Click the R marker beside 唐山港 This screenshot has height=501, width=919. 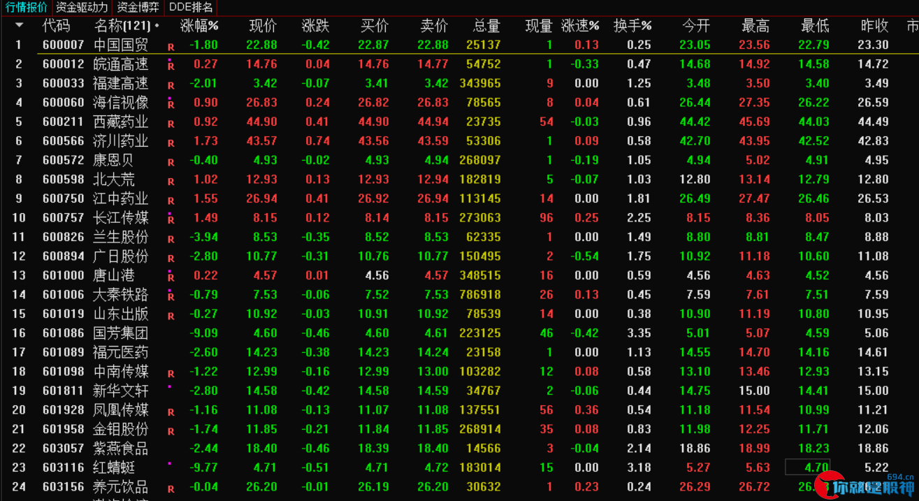pos(171,277)
